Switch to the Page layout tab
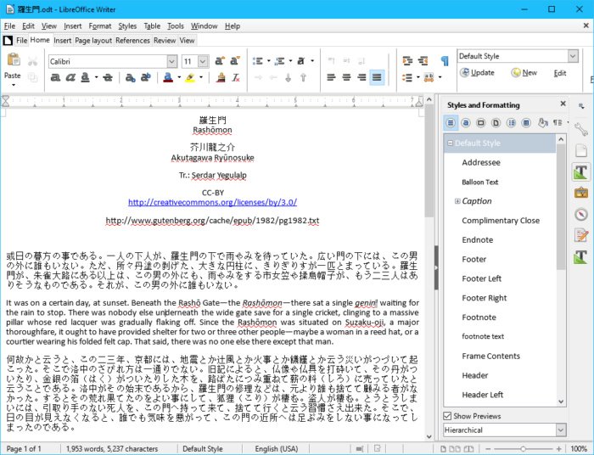The height and width of the screenshot is (455, 594). click(93, 41)
